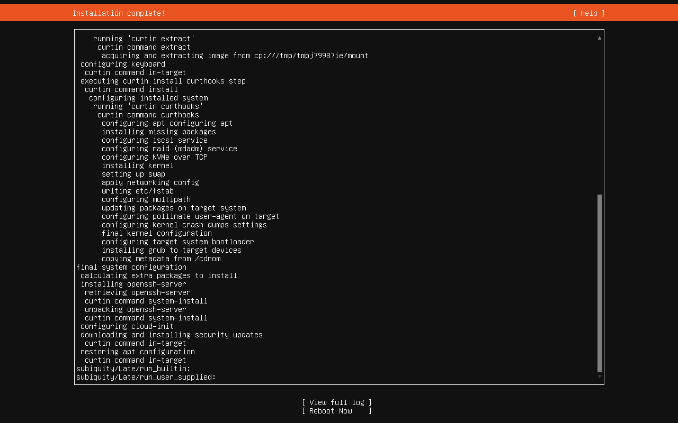Image resolution: width=678 pixels, height=423 pixels.
Task: Select line 'downloading and installing security updates'
Action: [x=172, y=335]
